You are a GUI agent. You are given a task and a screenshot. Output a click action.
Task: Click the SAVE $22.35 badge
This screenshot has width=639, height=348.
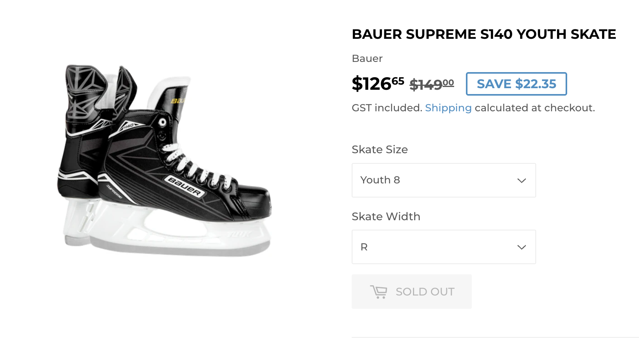point(516,84)
